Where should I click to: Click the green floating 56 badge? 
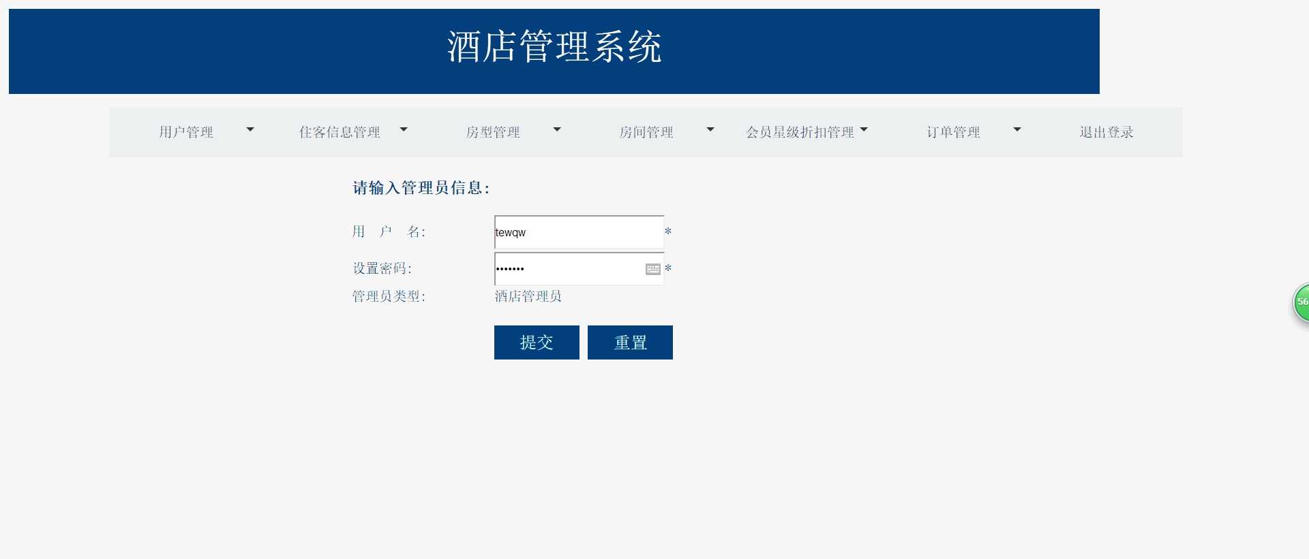tap(1302, 302)
